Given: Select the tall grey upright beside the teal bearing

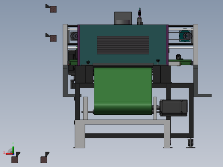Looking at the screenshot, I should 196,45.
